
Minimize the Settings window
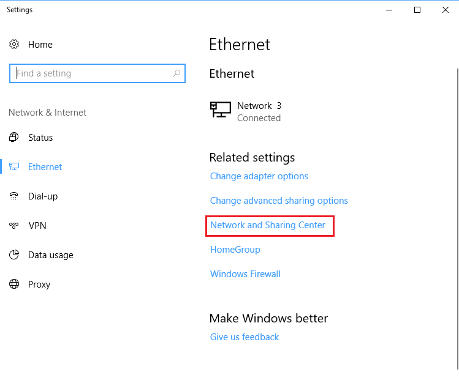coord(389,10)
